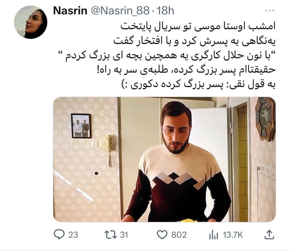This screenshot has width=290, height=251.
Task: Click the views count 13.7K
Action: pos(233,235)
